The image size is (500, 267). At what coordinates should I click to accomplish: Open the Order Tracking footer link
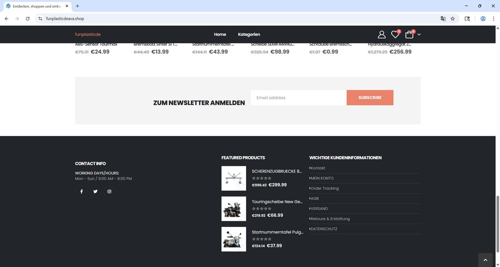[x=324, y=188]
